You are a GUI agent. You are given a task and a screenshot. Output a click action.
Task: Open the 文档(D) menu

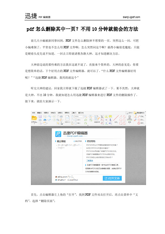tap(53, 113)
